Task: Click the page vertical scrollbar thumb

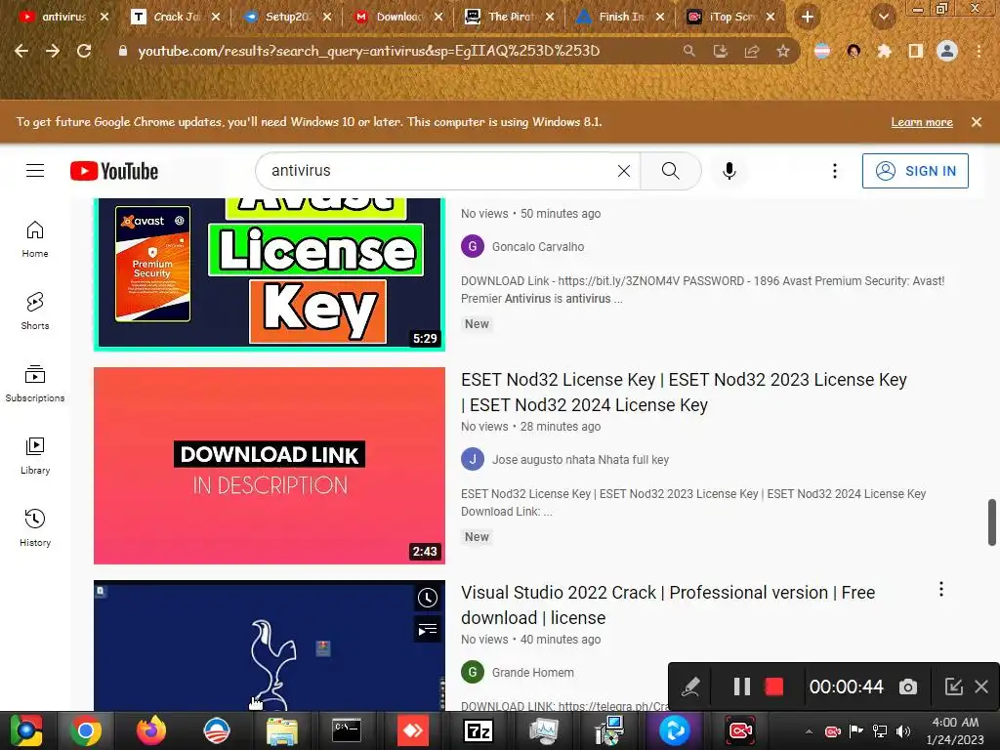Action: click(992, 522)
